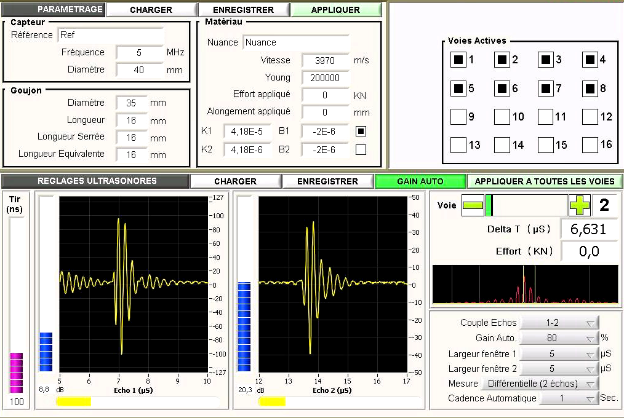Enable active channel 9 checkbox
This screenshot has width=624, height=418.
click(x=458, y=116)
